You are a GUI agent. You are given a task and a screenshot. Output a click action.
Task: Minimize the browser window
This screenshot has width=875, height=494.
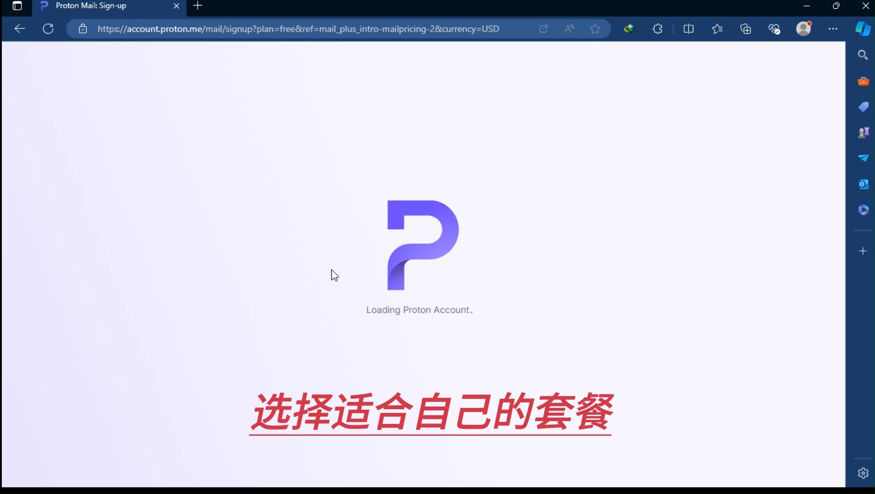point(806,6)
